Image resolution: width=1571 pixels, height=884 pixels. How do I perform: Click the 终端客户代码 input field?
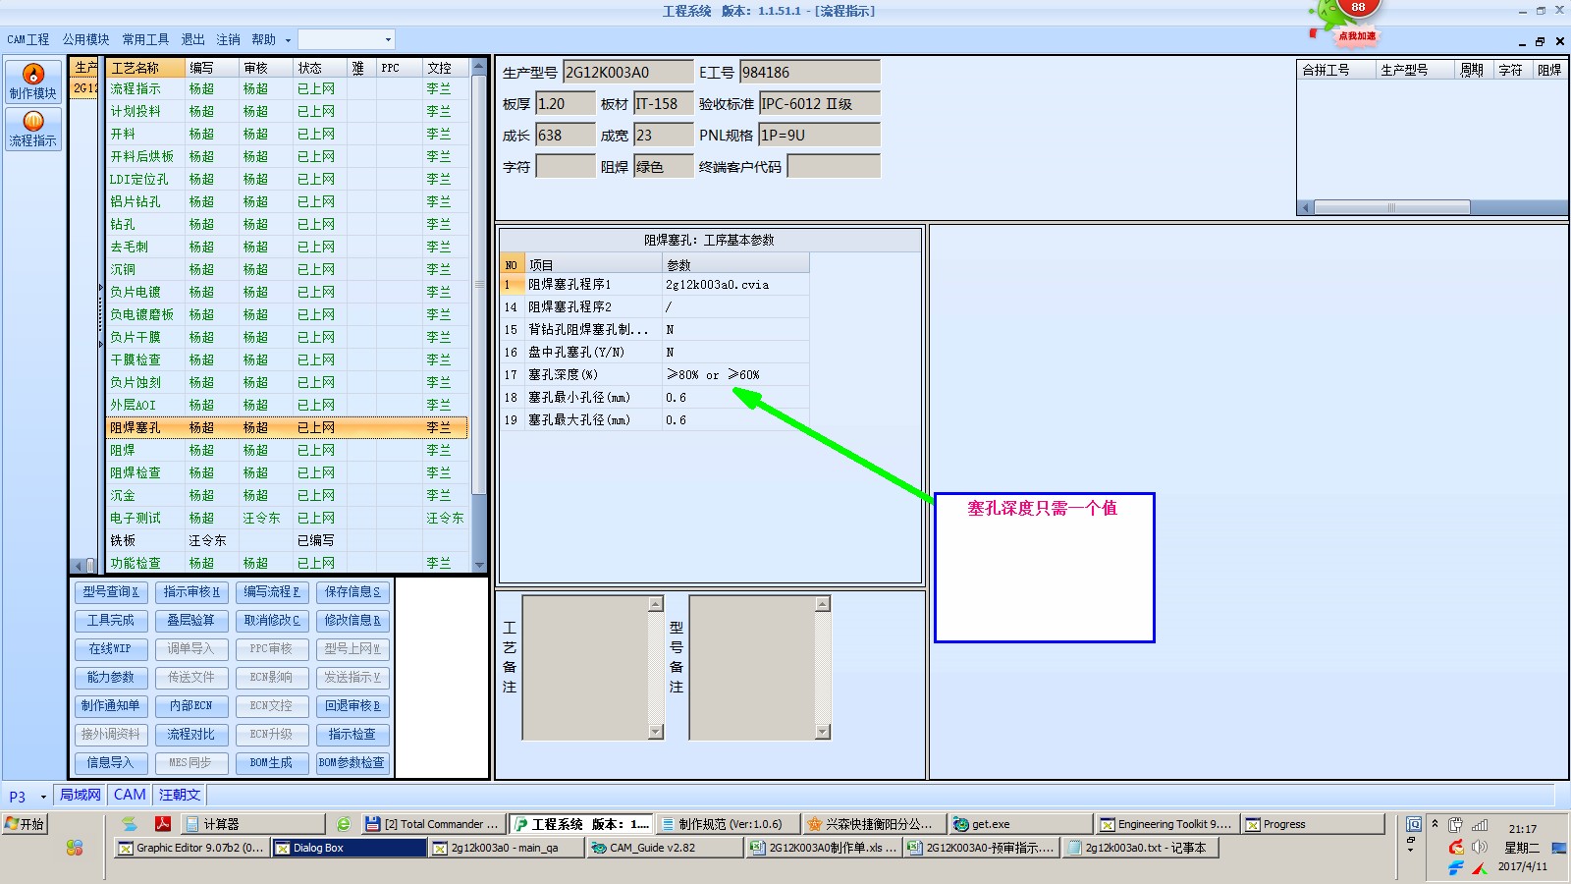(834, 166)
